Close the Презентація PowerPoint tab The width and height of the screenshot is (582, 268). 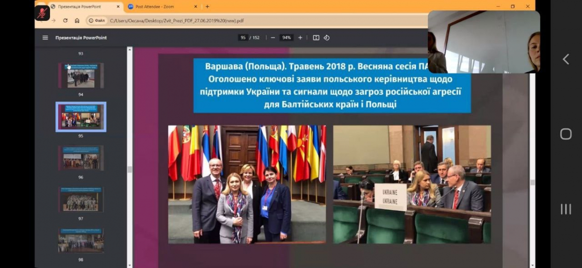(118, 7)
